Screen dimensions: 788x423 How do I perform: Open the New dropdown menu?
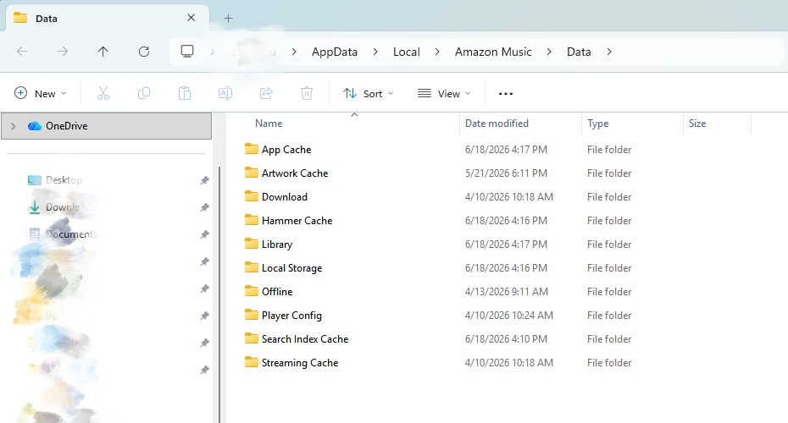click(40, 93)
